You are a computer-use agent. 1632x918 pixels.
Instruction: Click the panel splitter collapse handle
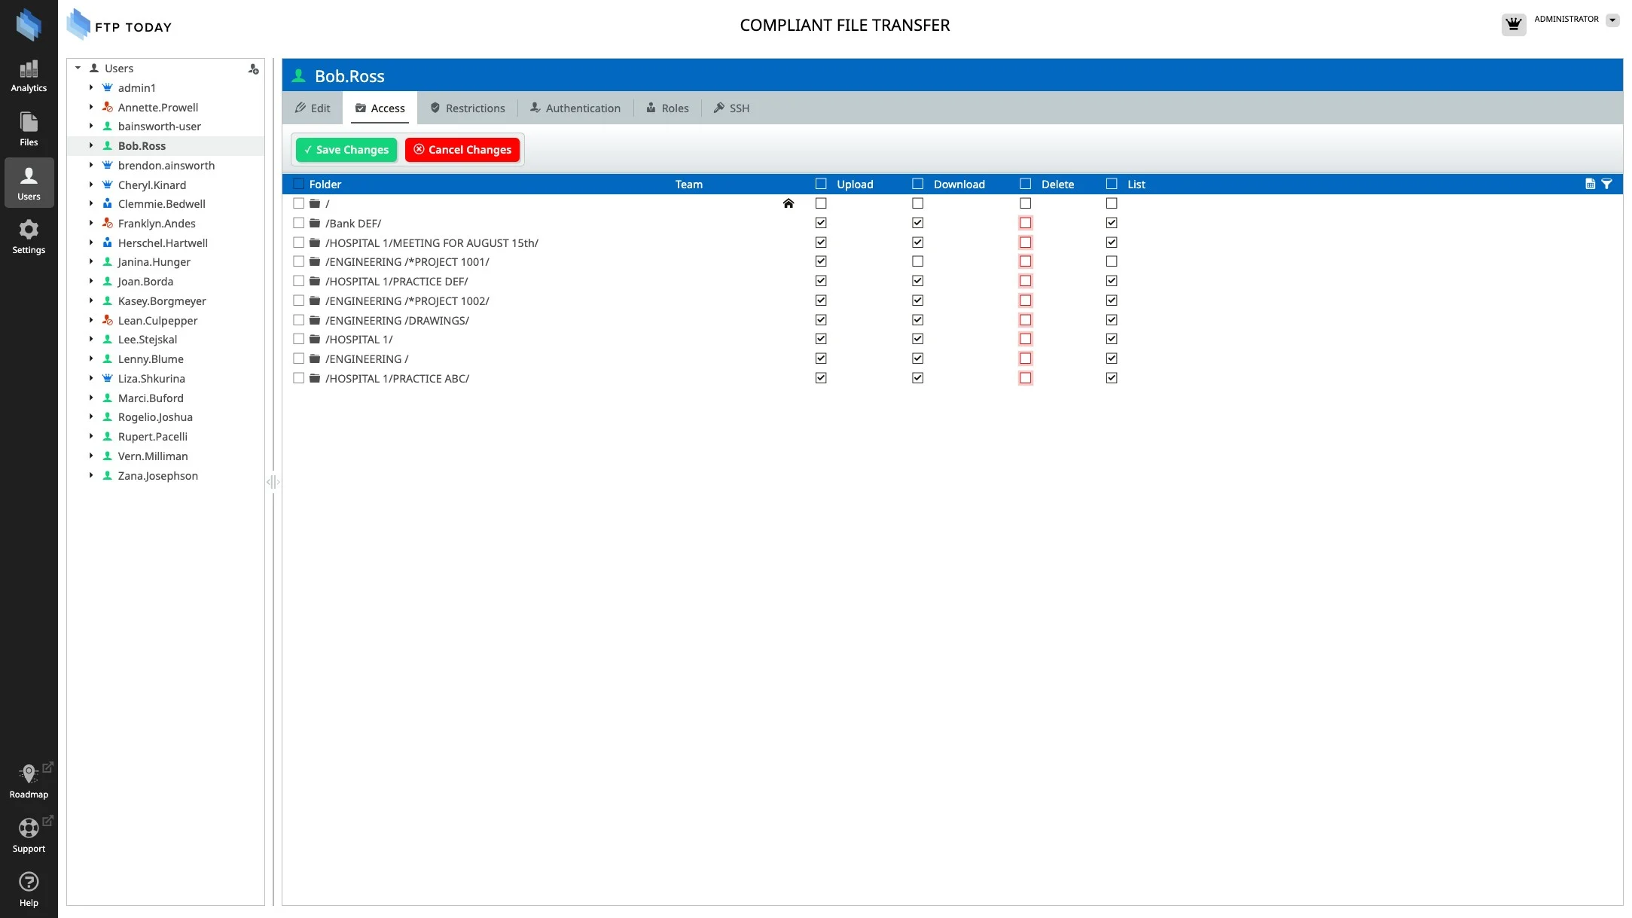(x=273, y=482)
